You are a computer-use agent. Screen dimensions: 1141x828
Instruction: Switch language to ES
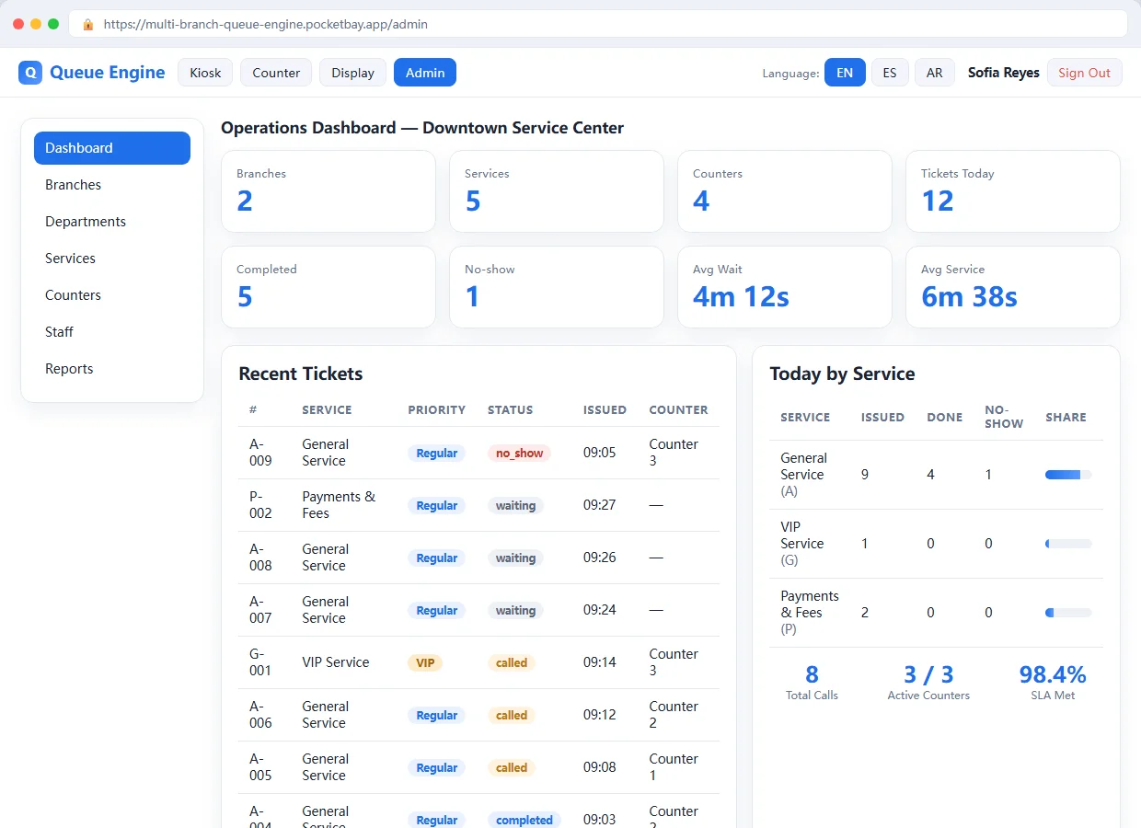pos(890,73)
